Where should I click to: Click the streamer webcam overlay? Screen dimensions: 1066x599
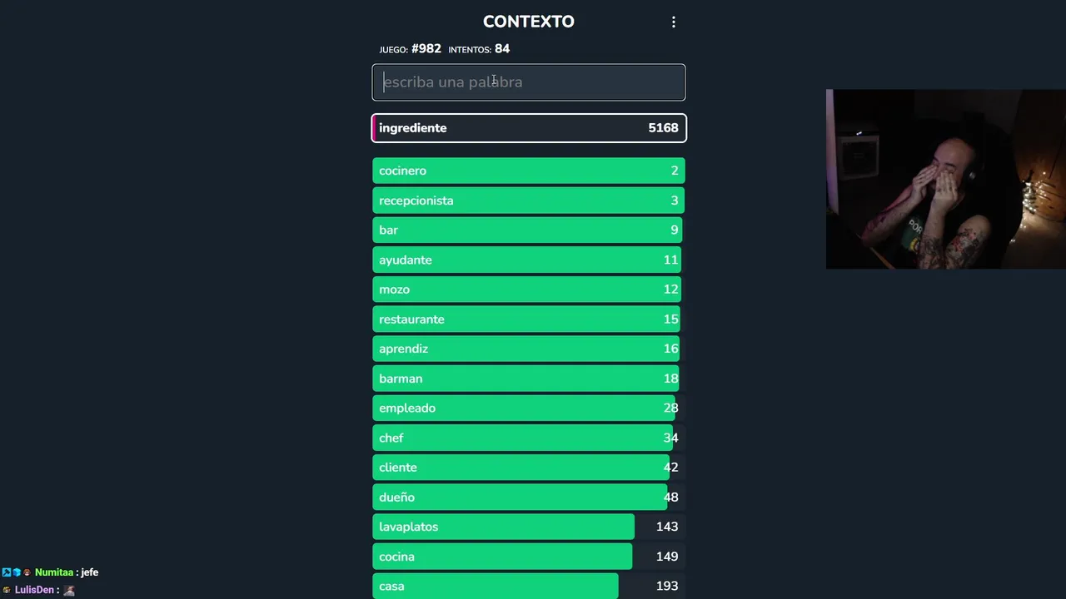pyautogui.click(x=945, y=179)
